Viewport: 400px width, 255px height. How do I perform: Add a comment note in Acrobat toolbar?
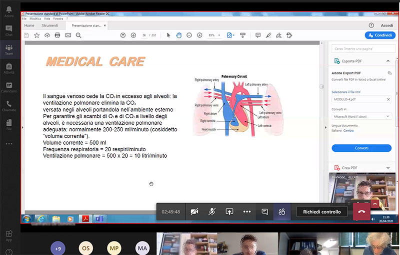click(x=258, y=35)
